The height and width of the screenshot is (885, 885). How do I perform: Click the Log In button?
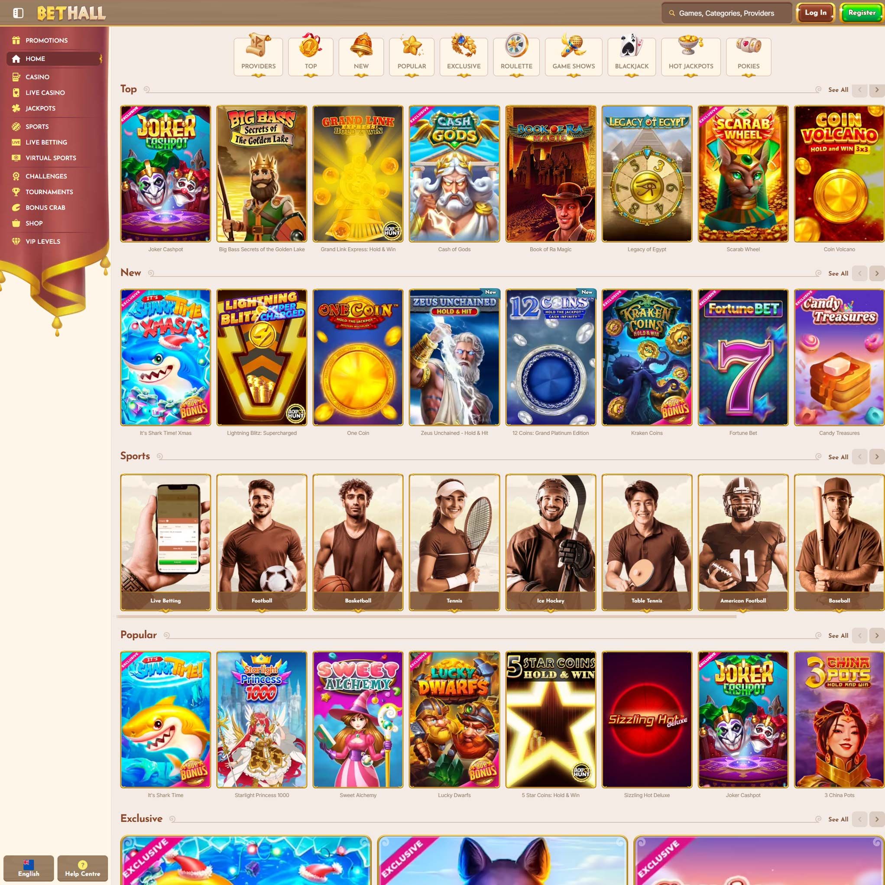click(815, 13)
